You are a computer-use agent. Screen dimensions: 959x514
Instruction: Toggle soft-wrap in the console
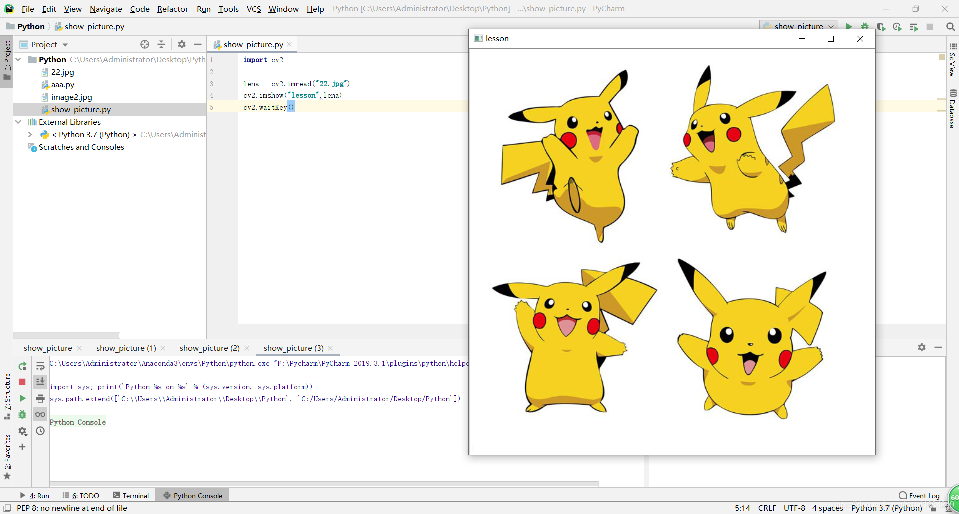40,366
